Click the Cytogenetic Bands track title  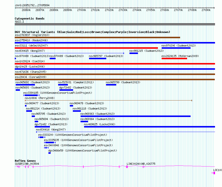30,18
